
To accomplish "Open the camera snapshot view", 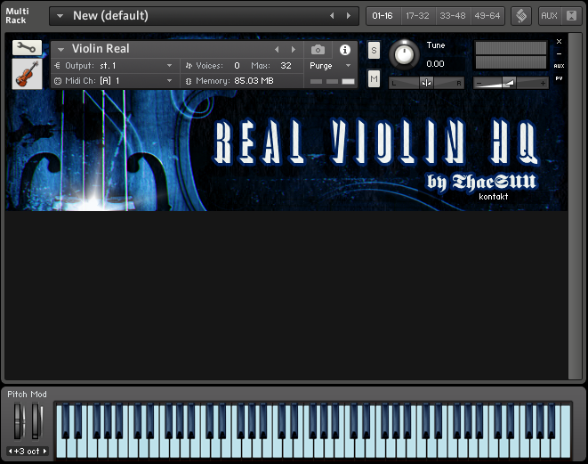I will (x=318, y=50).
